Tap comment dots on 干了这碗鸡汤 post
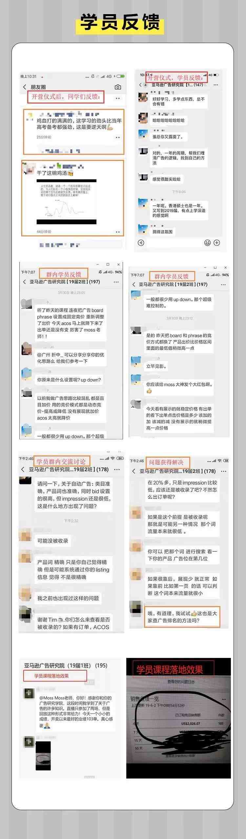246x839 pixels. click(118, 232)
